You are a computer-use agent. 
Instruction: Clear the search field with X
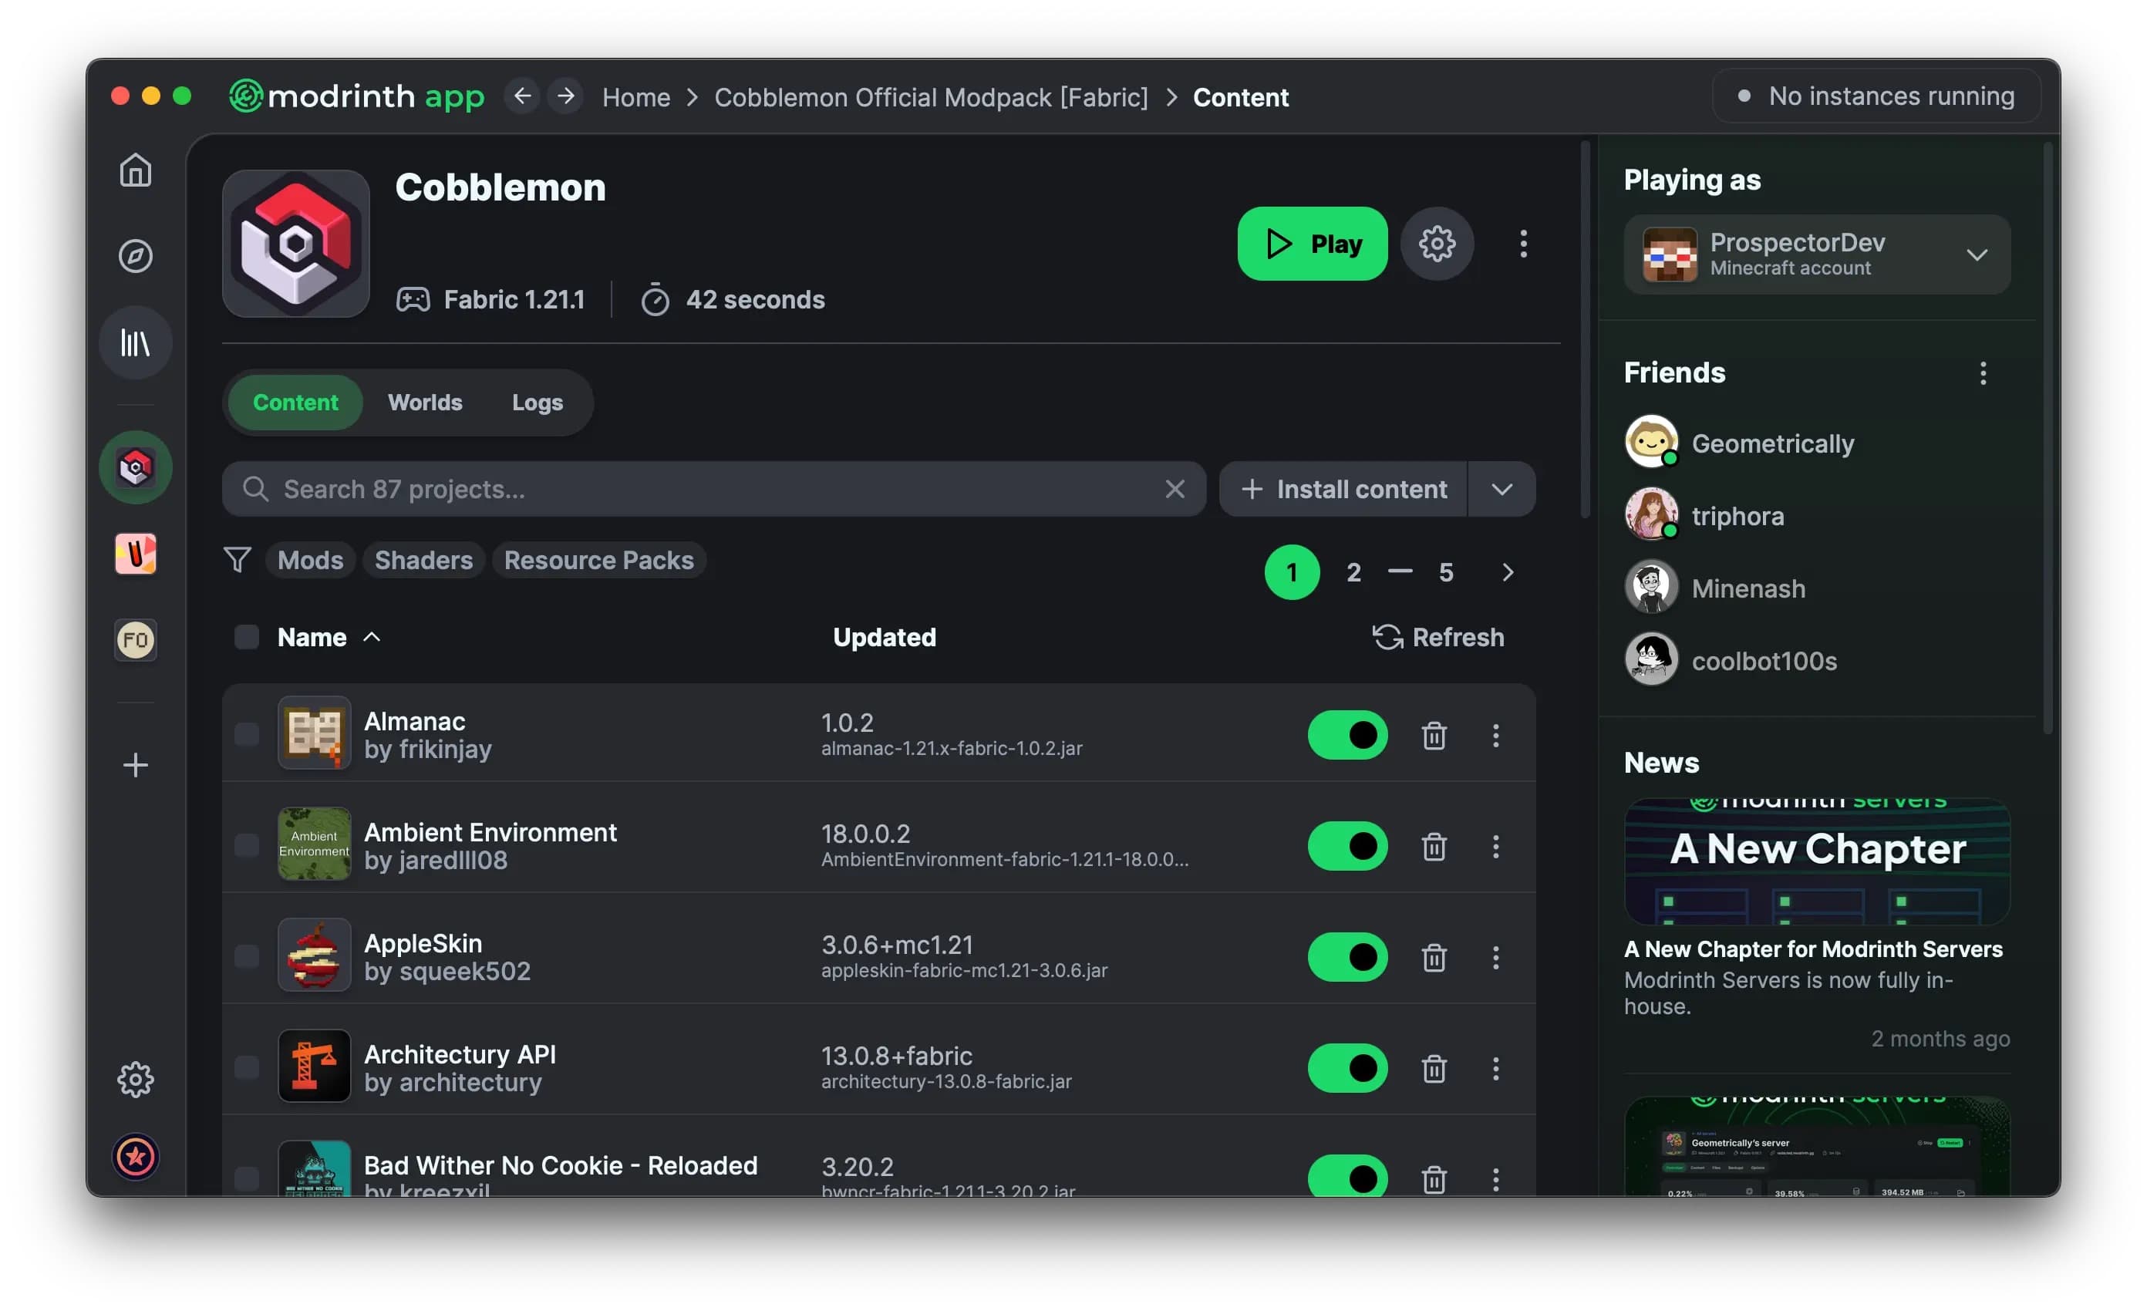1175,489
